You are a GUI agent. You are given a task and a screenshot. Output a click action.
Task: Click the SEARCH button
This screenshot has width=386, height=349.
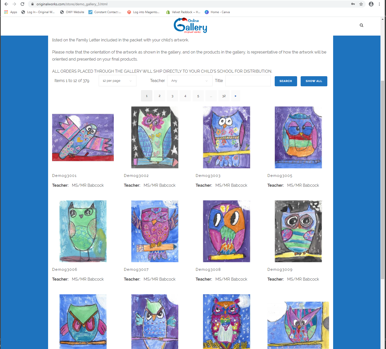(x=286, y=81)
